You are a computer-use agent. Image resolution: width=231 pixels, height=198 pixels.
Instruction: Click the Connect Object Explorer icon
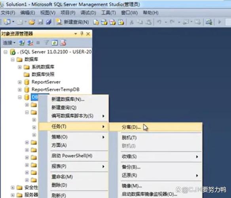[x=22, y=43]
